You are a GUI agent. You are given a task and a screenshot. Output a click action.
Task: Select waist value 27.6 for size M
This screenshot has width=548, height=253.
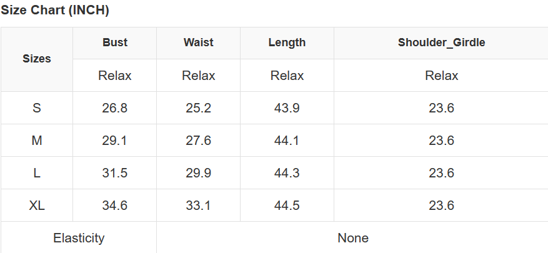[198, 141]
